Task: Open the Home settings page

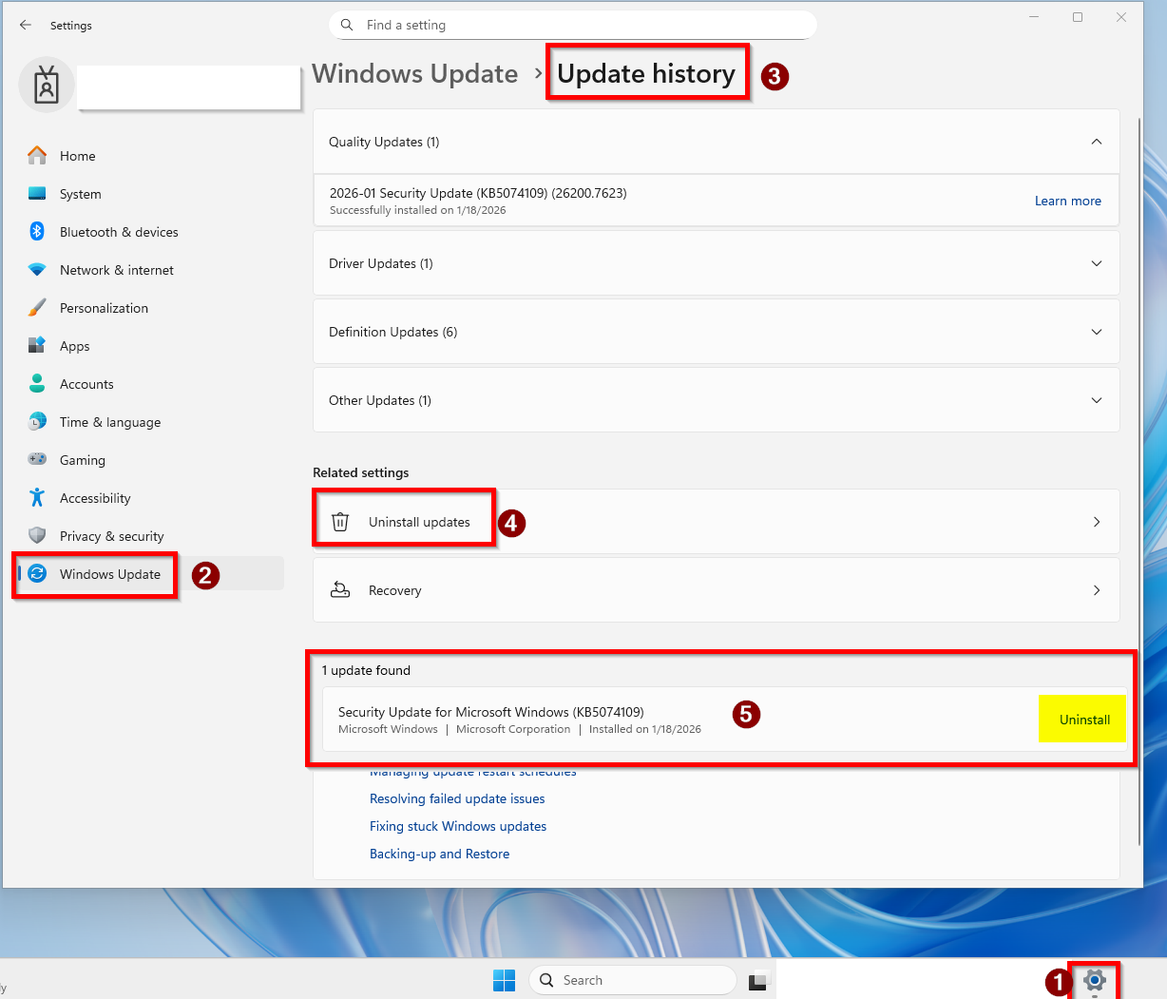Action: [149, 156]
